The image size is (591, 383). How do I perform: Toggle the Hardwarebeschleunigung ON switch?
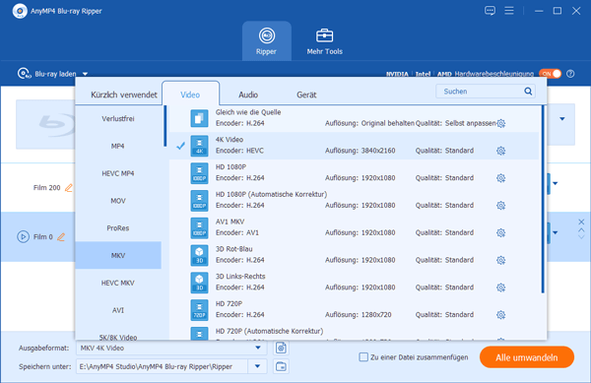click(551, 74)
